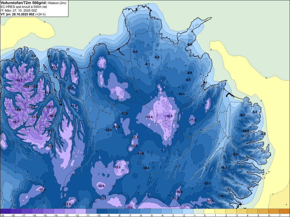Image resolution: width=290 pixels, height=217 pixels.
Task: Click the -16.3 temperature value
Action: pos(52,116)
